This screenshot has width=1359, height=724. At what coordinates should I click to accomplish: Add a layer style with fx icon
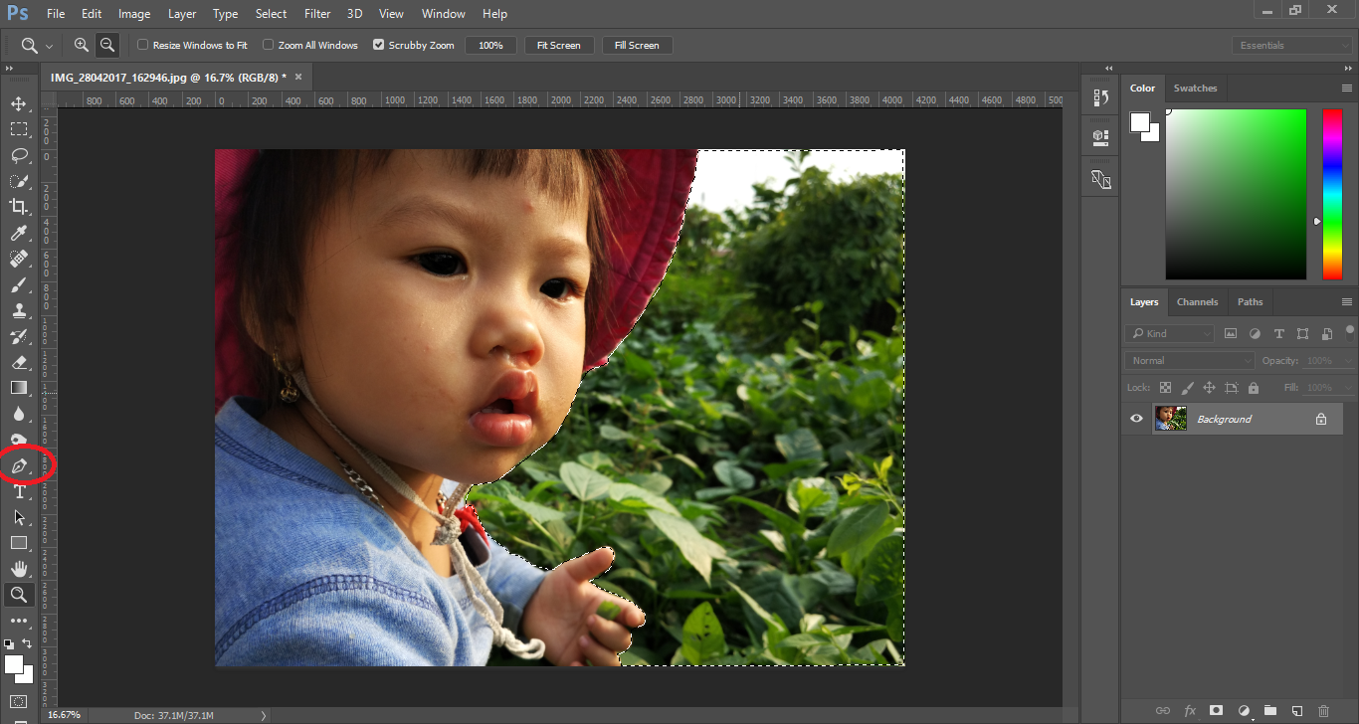coord(1190,710)
